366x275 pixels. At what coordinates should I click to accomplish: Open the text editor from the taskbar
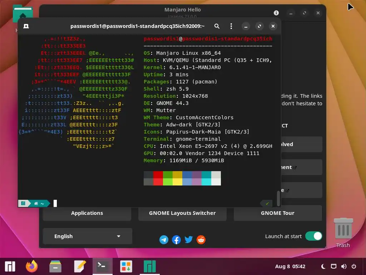80,266
